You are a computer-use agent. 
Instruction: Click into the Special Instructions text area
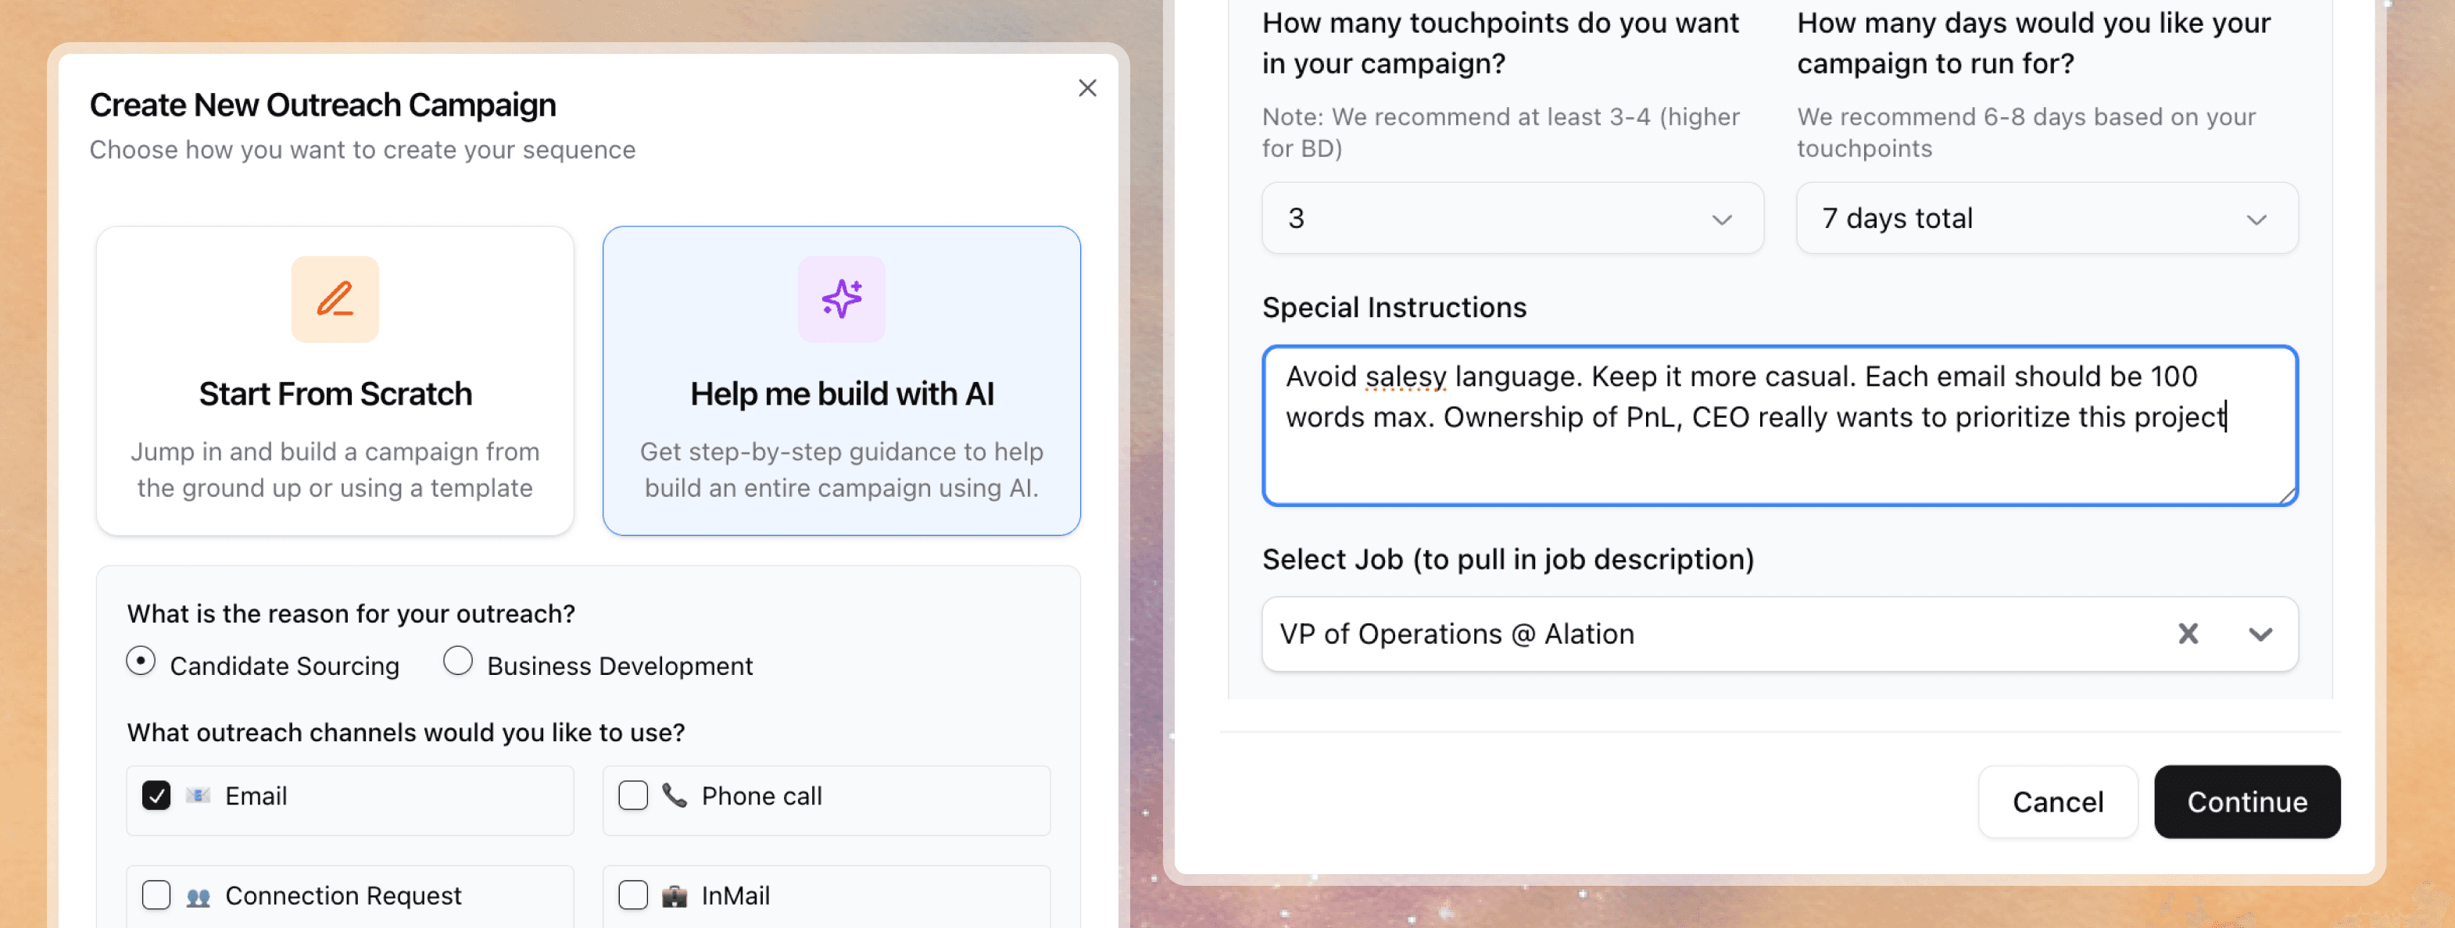point(1779,426)
